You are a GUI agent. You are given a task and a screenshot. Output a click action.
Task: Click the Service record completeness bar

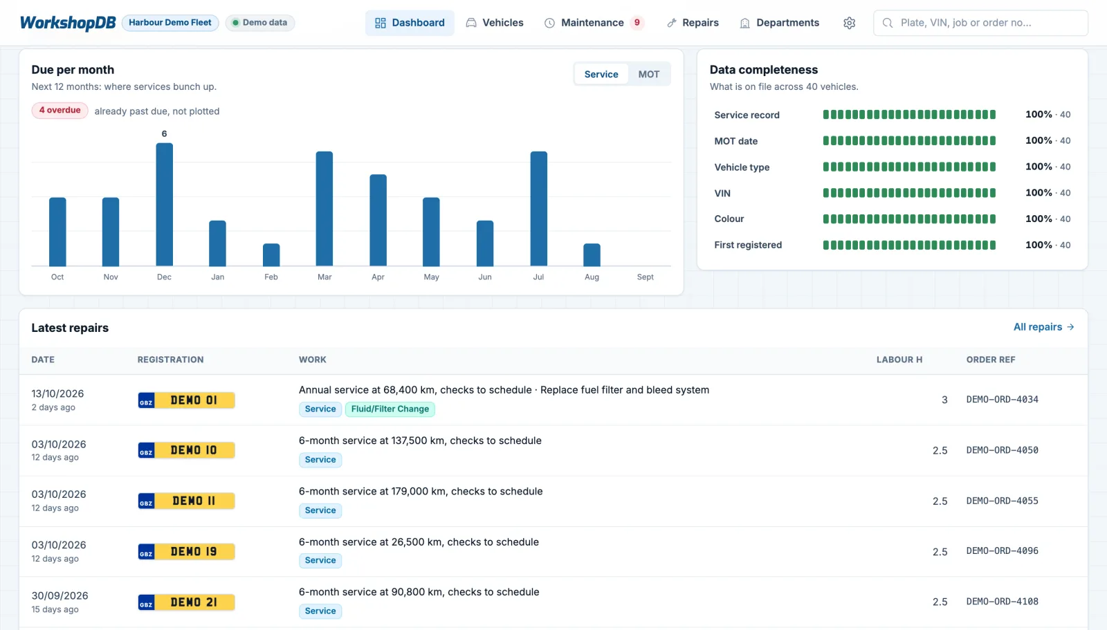tap(909, 115)
